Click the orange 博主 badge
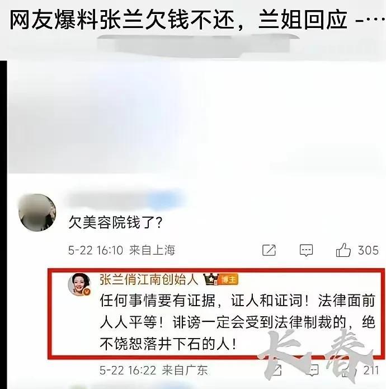 [228, 279]
